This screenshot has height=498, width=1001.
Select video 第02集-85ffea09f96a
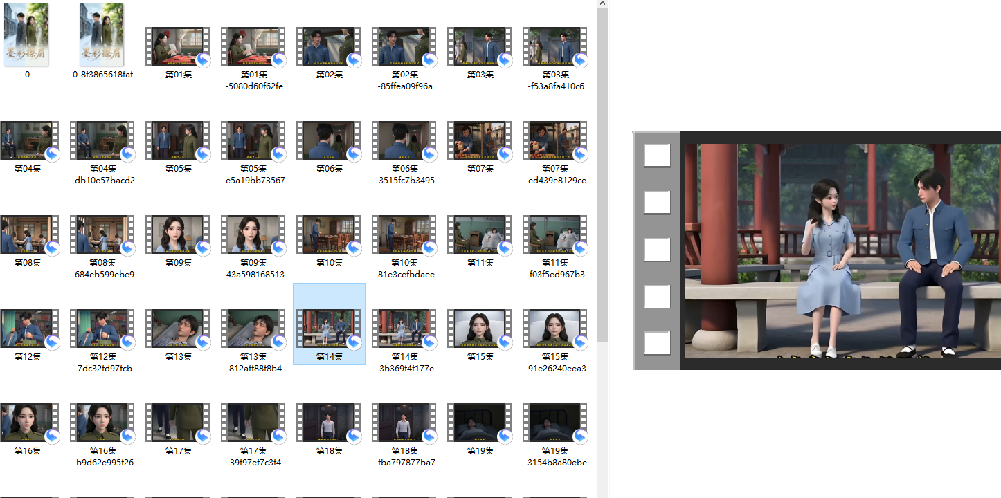point(404,46)
